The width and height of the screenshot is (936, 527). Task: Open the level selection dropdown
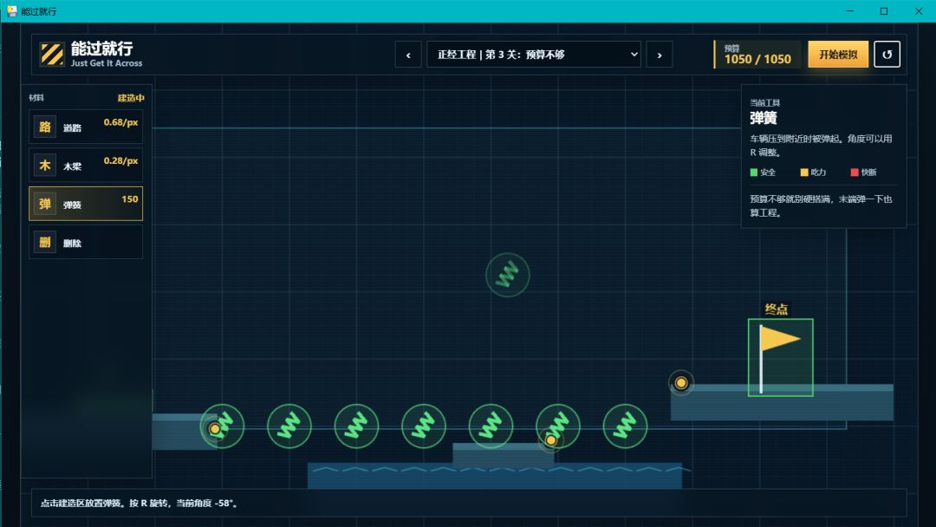pyautogui.click(x=534, y=55)
